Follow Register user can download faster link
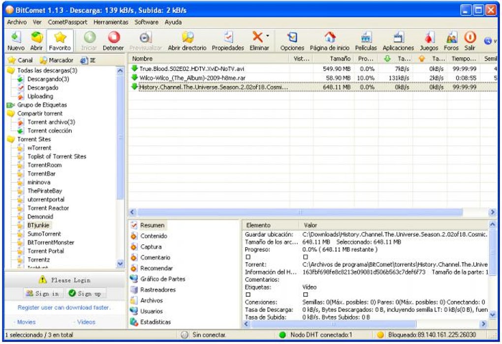 [x=64, y=308]
